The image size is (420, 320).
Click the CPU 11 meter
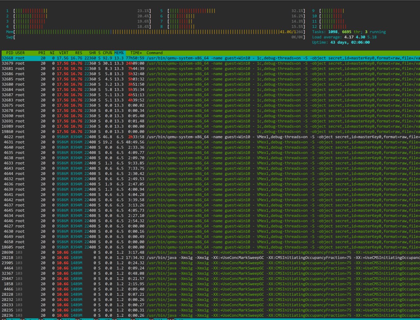coord(366,21)
